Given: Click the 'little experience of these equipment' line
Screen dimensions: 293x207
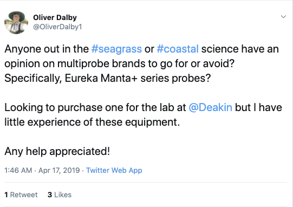Looking at the screenshot, I should [x=92, y=122].
